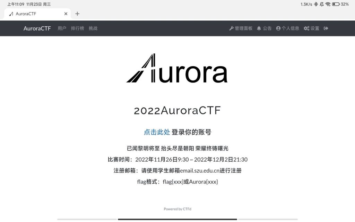Viewport: 355px width, 222px height.
Task: Tap the battery indicator showing 32%
Action: 336,4
